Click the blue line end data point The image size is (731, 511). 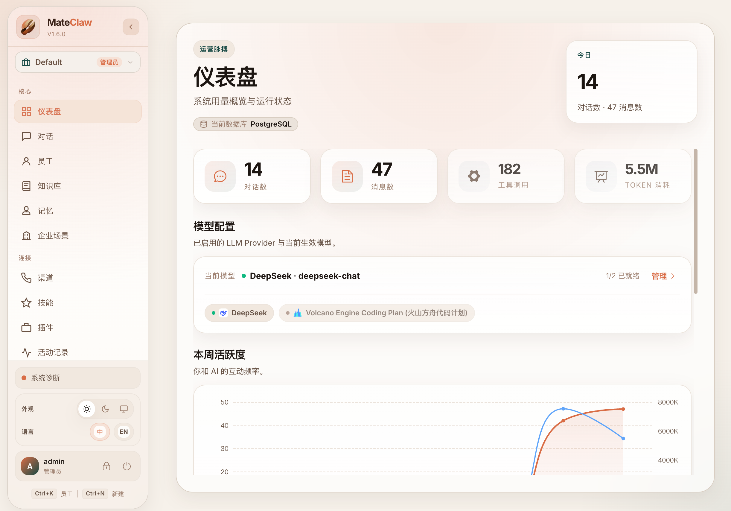(623, 438)
